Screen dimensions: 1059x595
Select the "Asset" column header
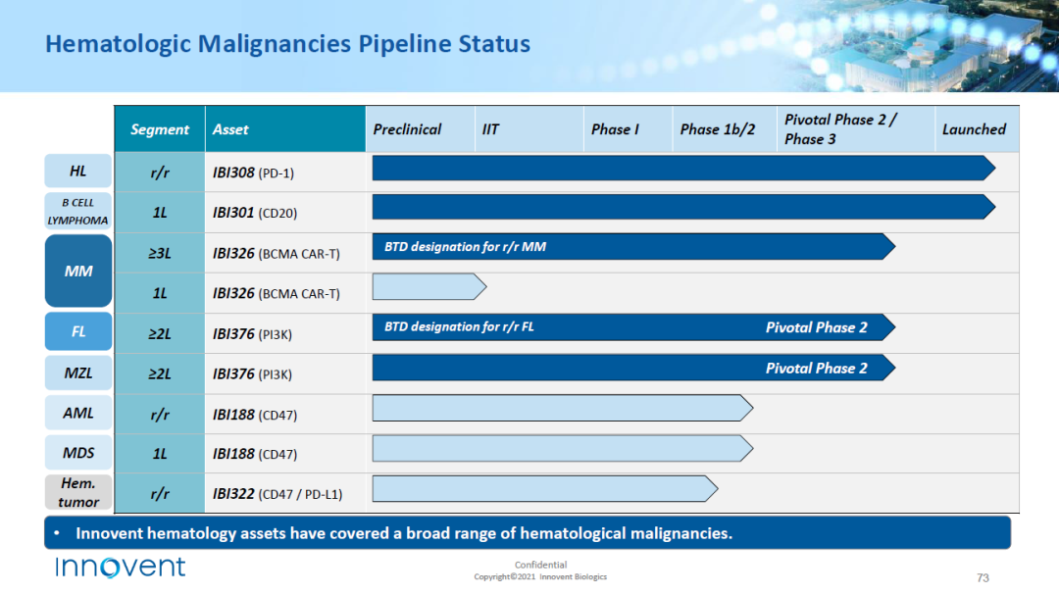click(x=285, y=129)
